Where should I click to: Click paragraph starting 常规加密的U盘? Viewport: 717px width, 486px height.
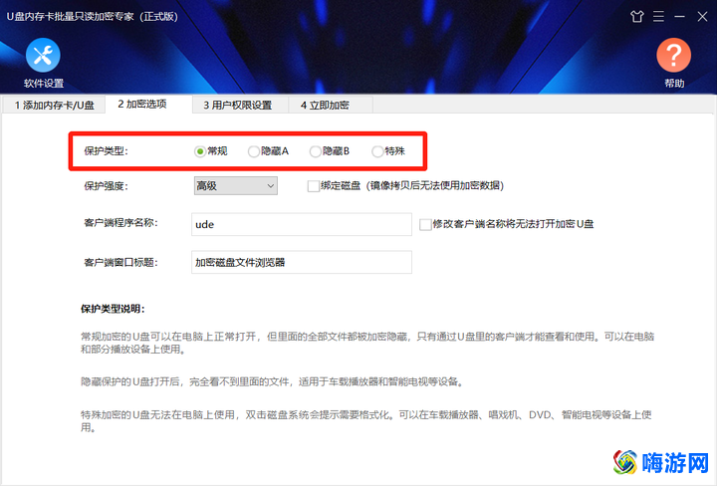[x=367, y=343]
